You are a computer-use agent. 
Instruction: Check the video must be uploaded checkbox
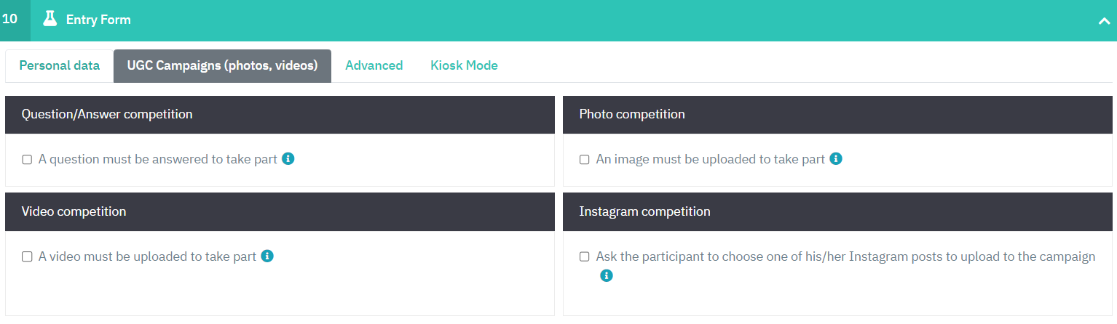coord(27,256)
